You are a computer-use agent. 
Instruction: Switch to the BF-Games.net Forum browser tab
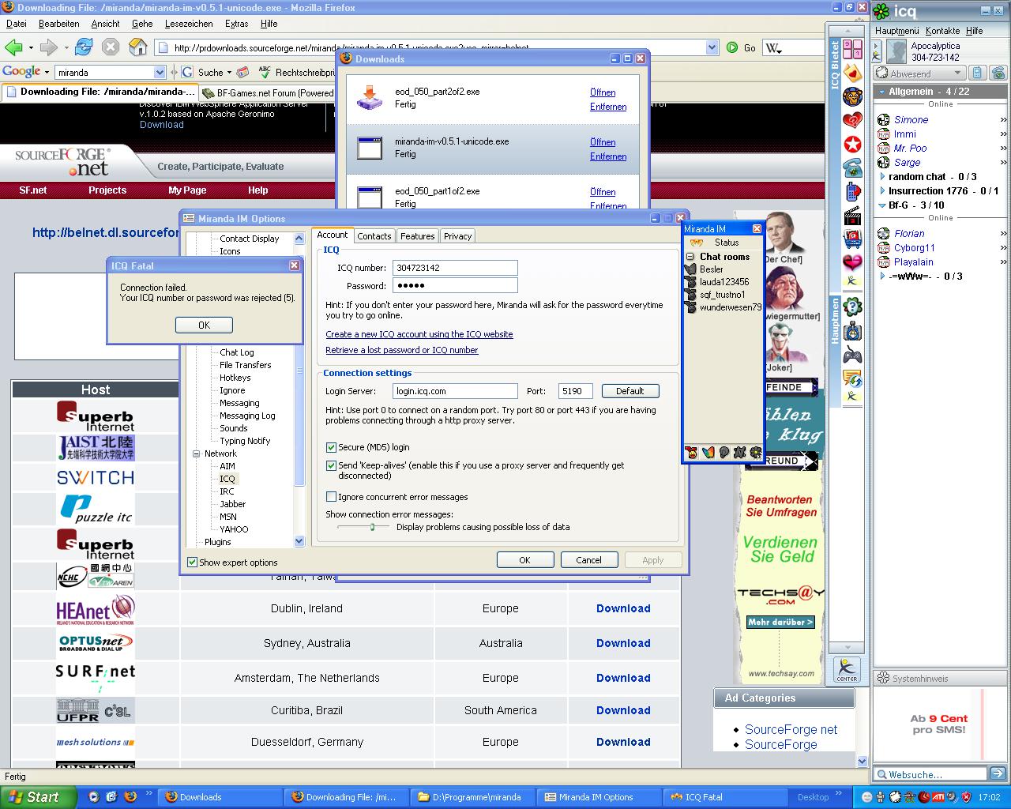point(269,92)
